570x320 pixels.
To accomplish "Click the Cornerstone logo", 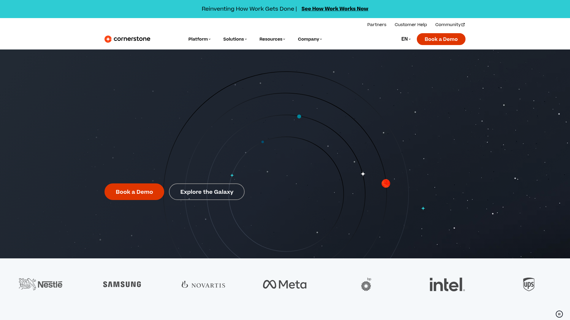I will point(127,39).
